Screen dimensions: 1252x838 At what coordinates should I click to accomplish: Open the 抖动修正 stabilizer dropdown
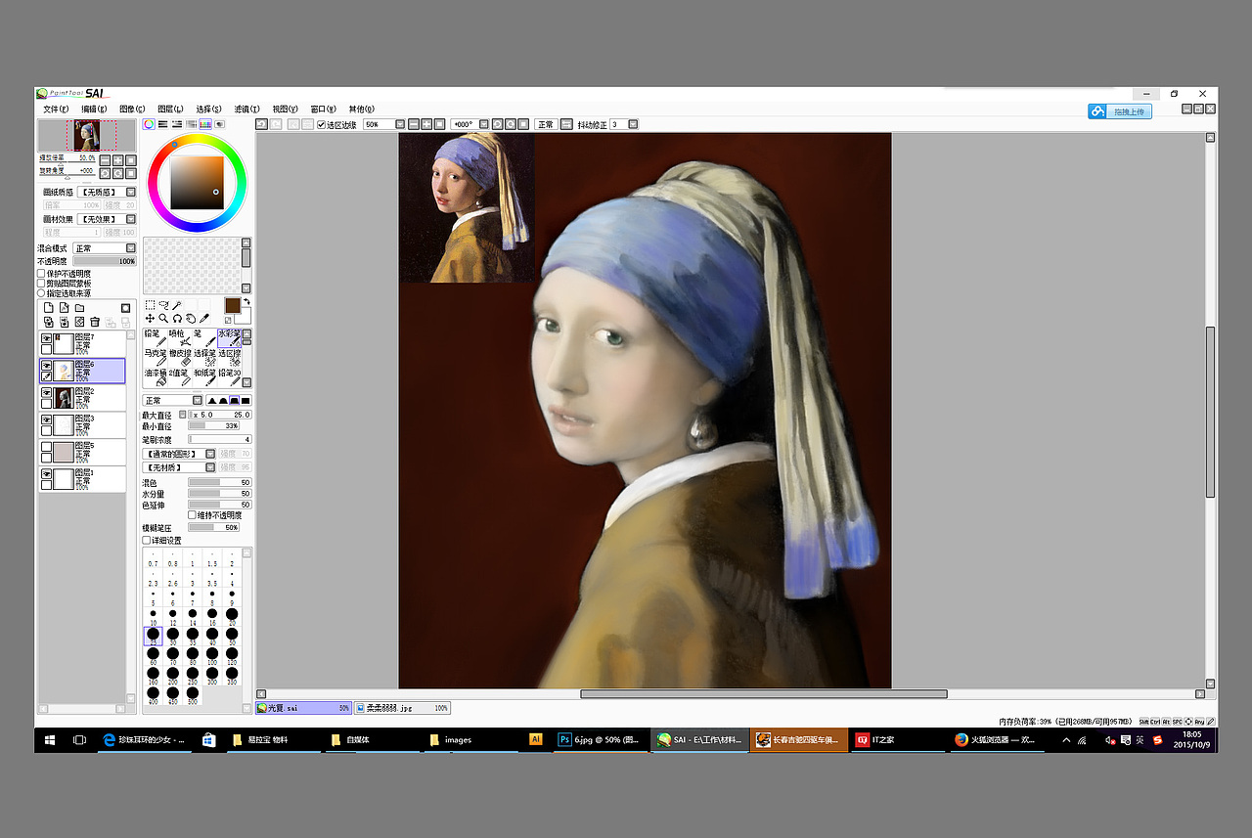click(623, 125)
